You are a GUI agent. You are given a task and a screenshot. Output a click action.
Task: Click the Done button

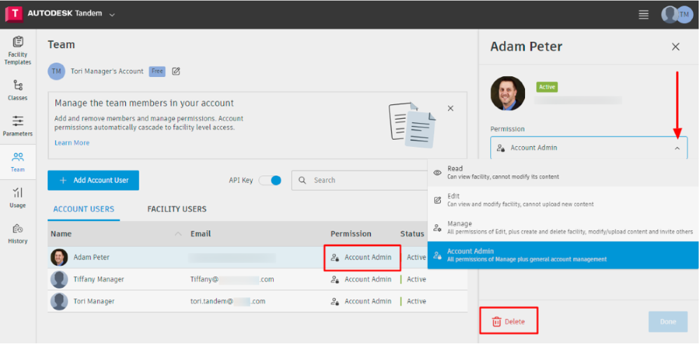point(668,321)
